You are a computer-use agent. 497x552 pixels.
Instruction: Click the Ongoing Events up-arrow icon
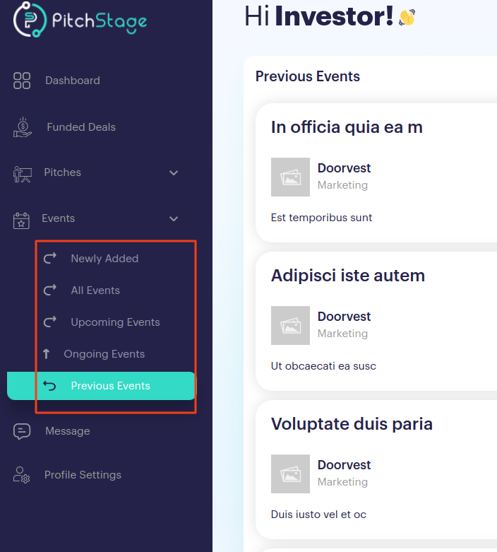coord(46,354)
